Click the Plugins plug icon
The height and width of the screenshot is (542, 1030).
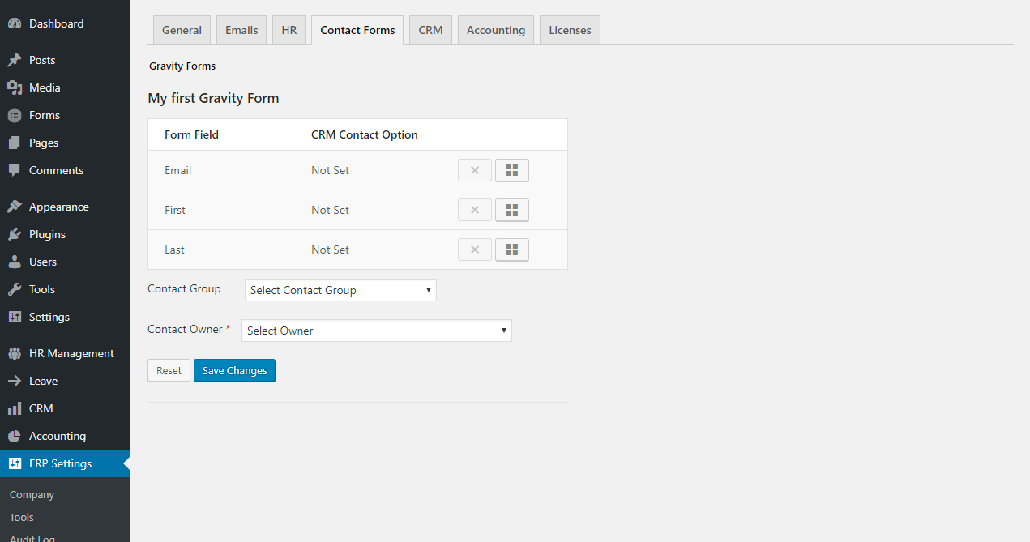pos(15,234)
